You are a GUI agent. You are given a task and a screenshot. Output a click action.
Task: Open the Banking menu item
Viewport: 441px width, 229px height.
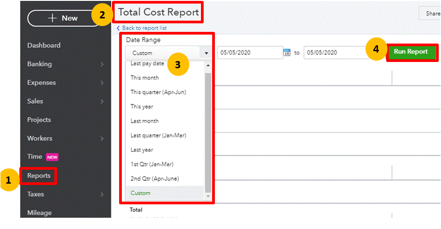(40, 64)
